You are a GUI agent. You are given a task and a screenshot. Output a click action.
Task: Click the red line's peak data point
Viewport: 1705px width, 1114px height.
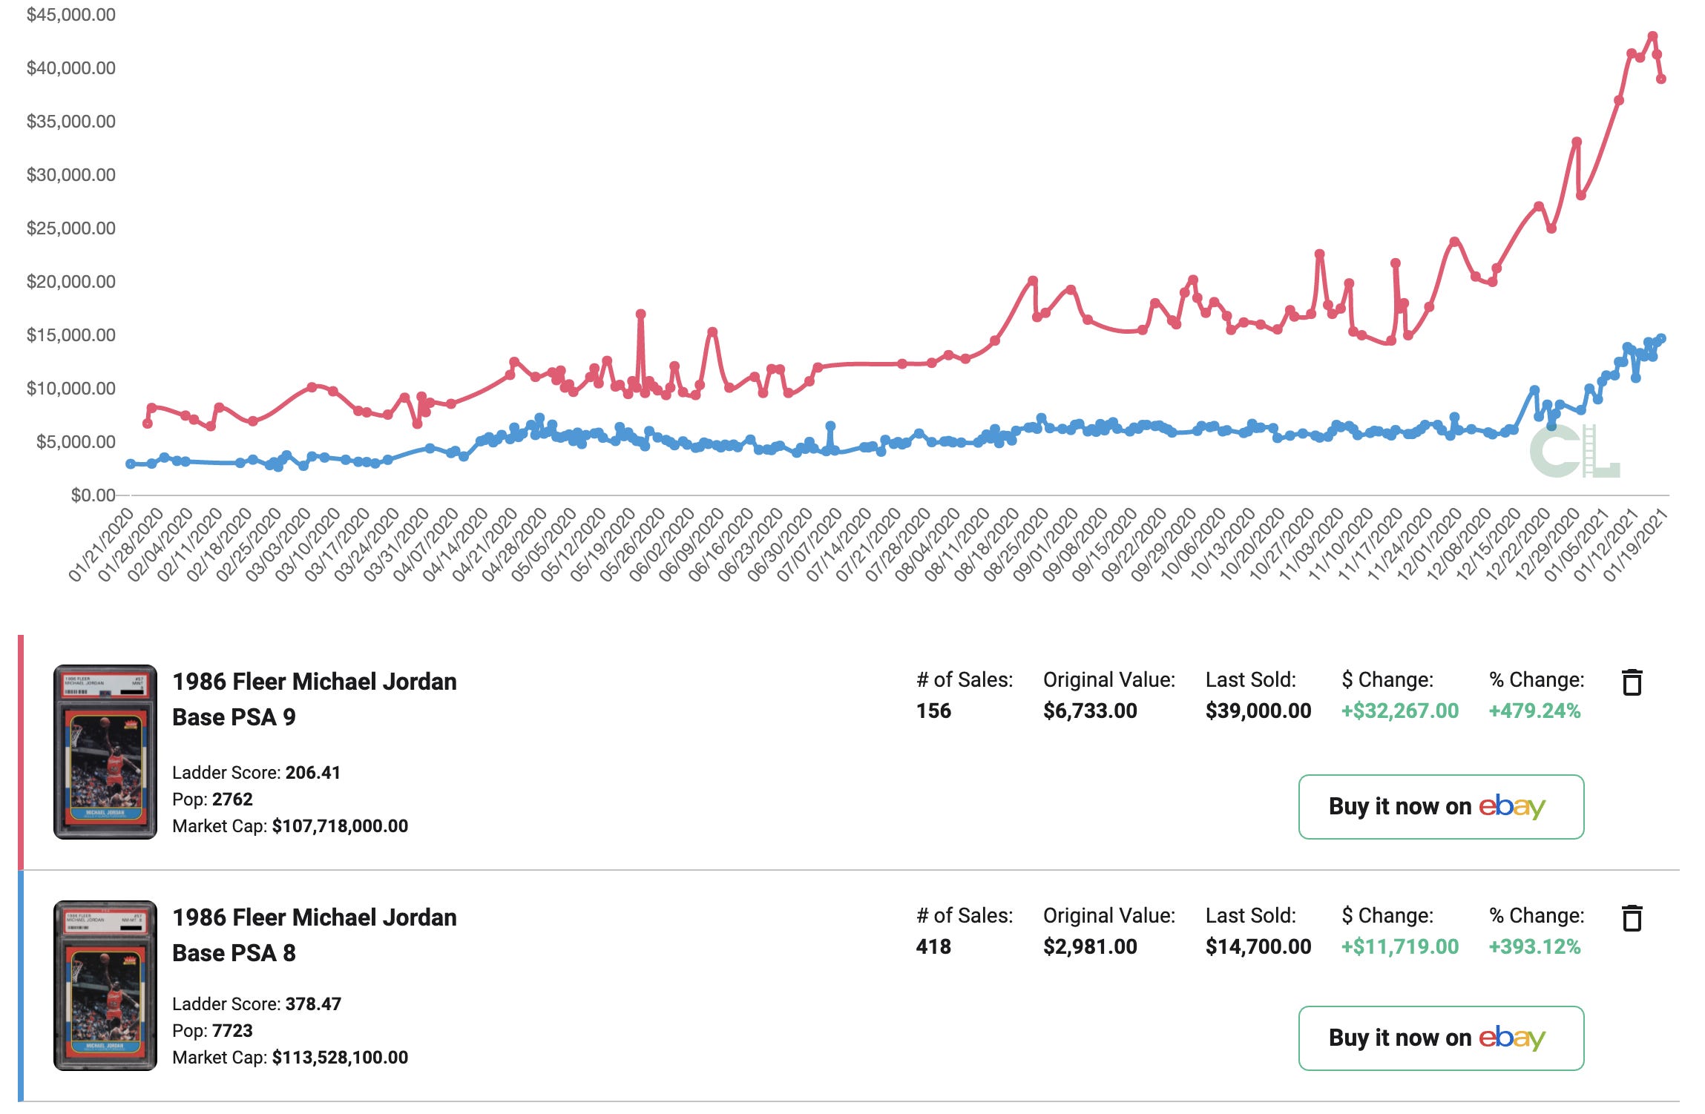(x=1652, y=36)
